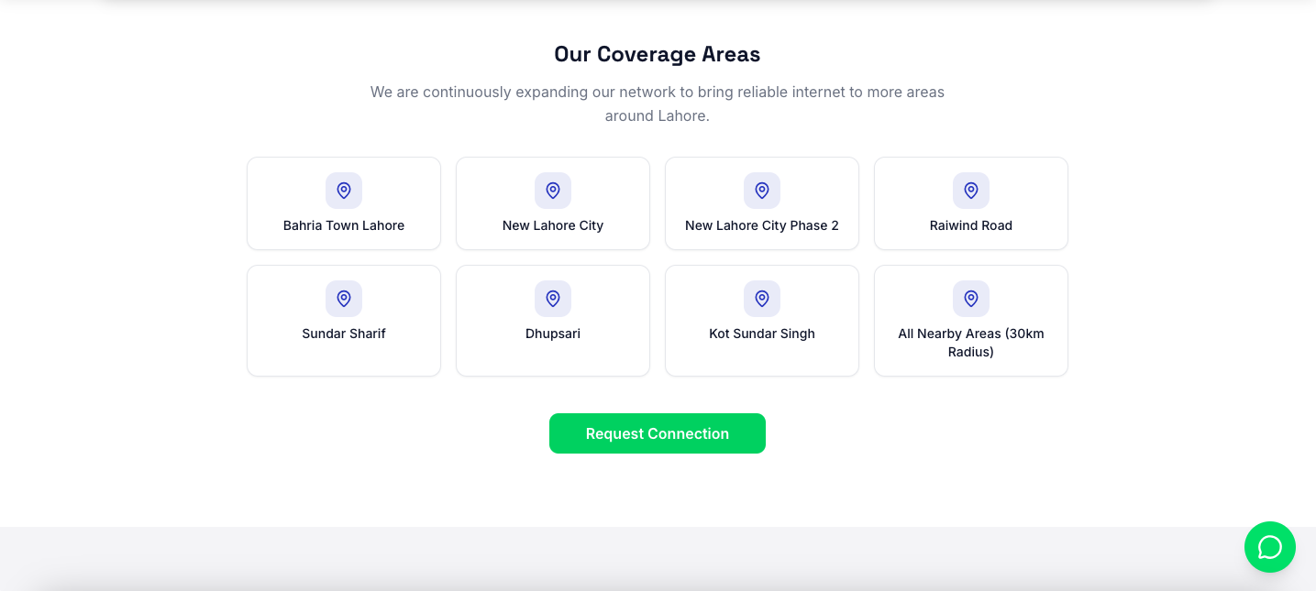1316x591 pixels.
Task: Click the map pin above Kot Sundar Singh
Action: (762, 299)
